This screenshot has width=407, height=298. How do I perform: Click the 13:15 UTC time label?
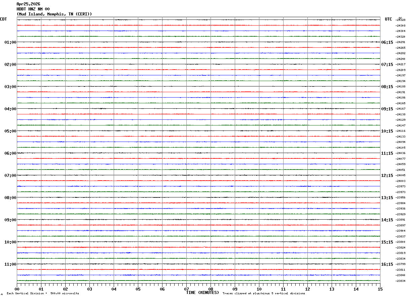[x=387, y=198]
